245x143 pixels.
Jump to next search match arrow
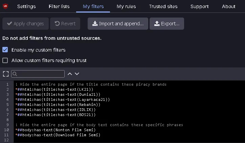point(77,74)
